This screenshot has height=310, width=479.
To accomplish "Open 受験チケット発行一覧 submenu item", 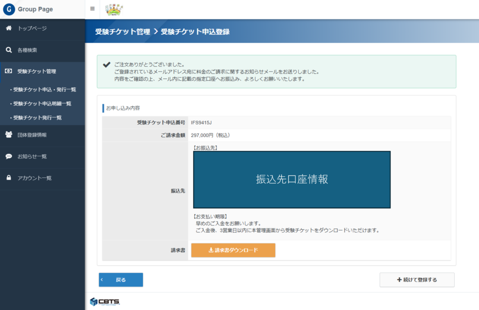I will pyautogui.click(x=37, y=117).
